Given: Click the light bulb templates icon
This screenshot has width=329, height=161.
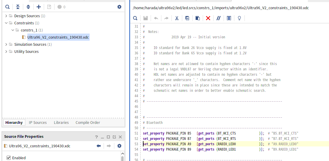Looking at the screenshot, I should [239, 18].
